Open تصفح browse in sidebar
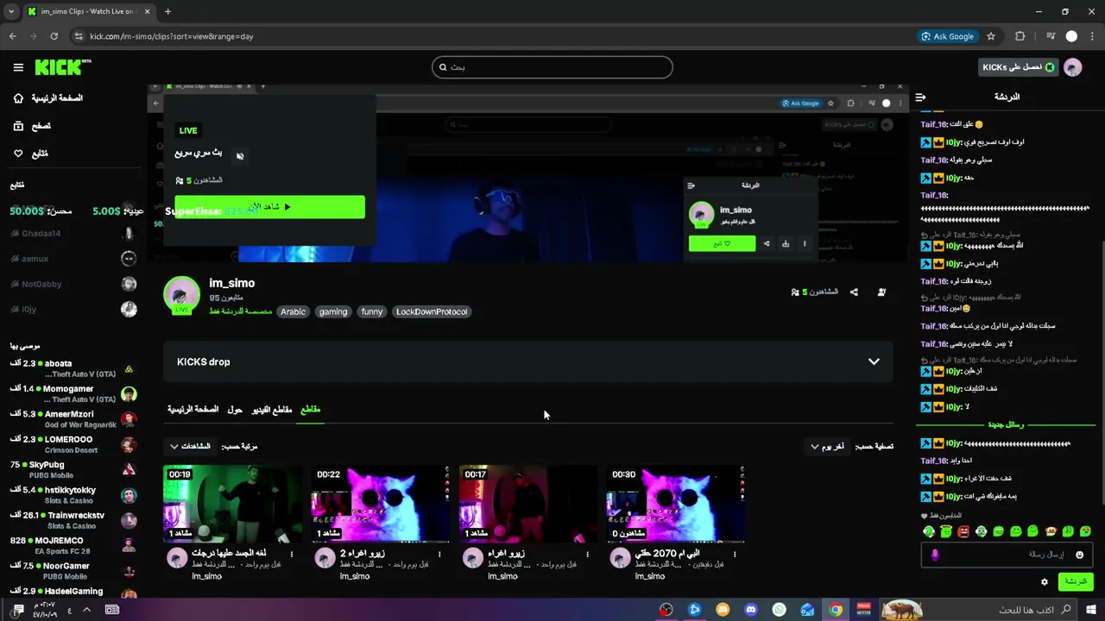Screen dimensions: 1105x621 pos(33,126)
